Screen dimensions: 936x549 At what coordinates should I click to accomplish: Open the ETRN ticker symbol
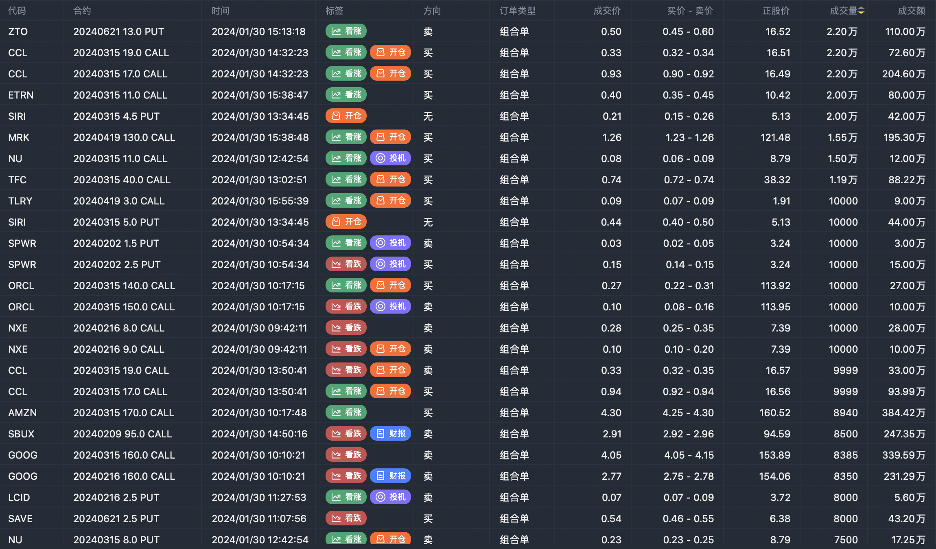click(21, 95)
